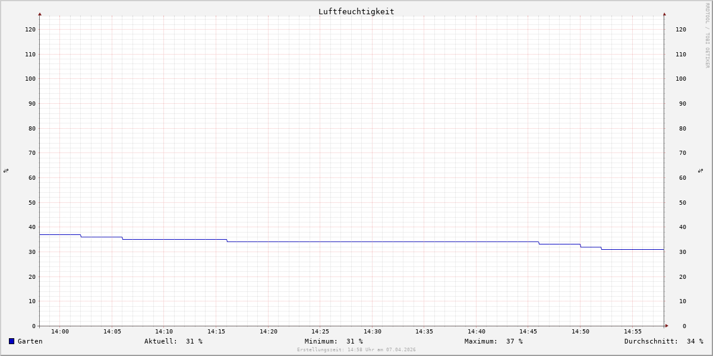The height and width of the screenshot is (356, 713).
Task: Click the left y-axis top arrow marker
Action: (40, 14)
